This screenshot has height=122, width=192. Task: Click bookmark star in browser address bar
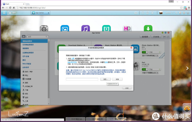tap(181, 8)
